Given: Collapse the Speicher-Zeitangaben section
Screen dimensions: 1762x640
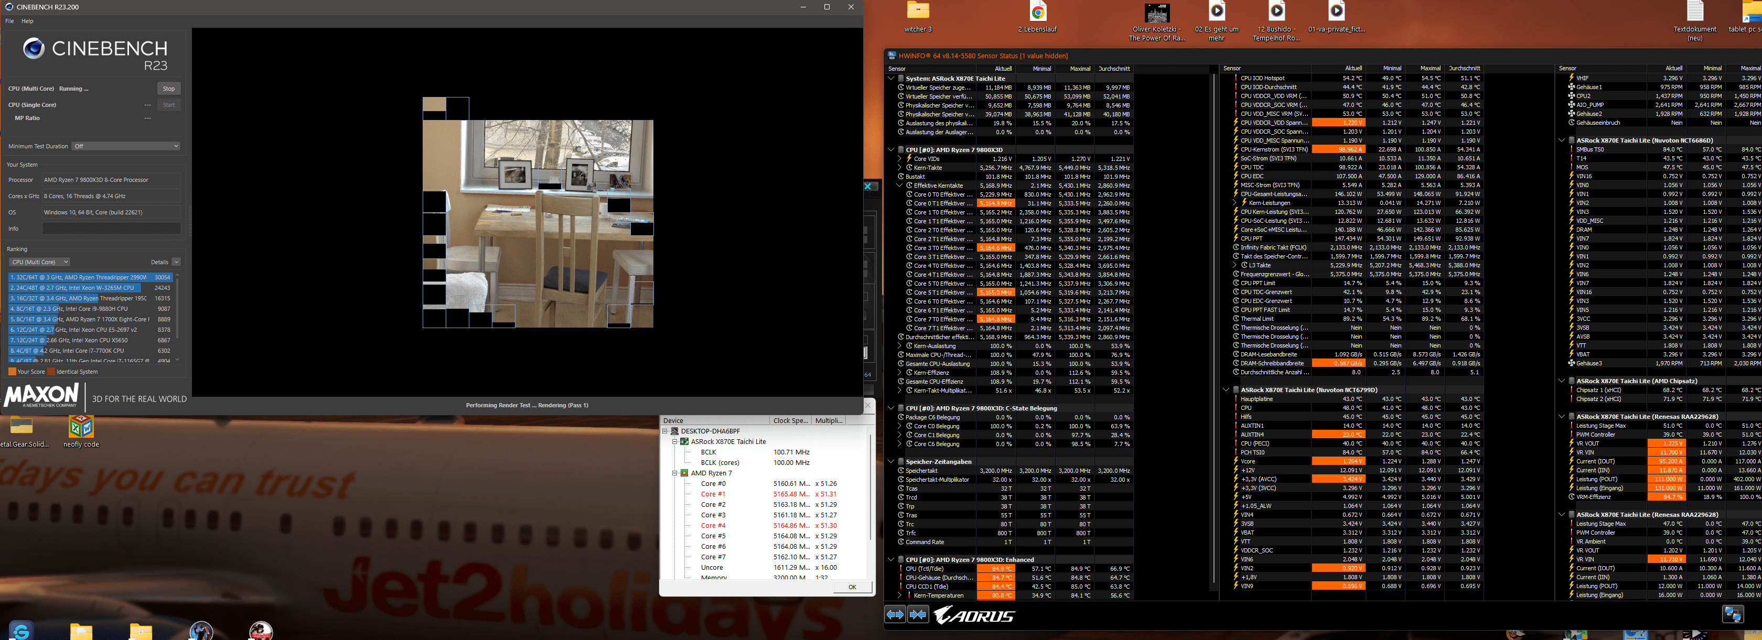Looking at the screenshot, I should tap(891, 462).
